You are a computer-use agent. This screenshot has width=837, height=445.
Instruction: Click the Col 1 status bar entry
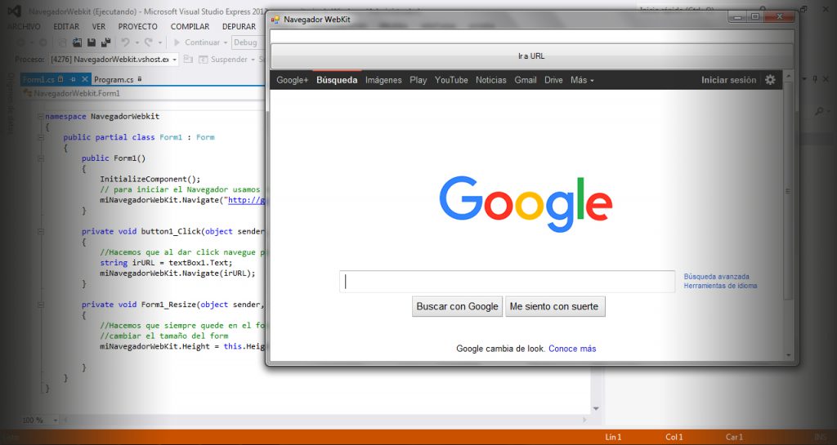[674, 437]
